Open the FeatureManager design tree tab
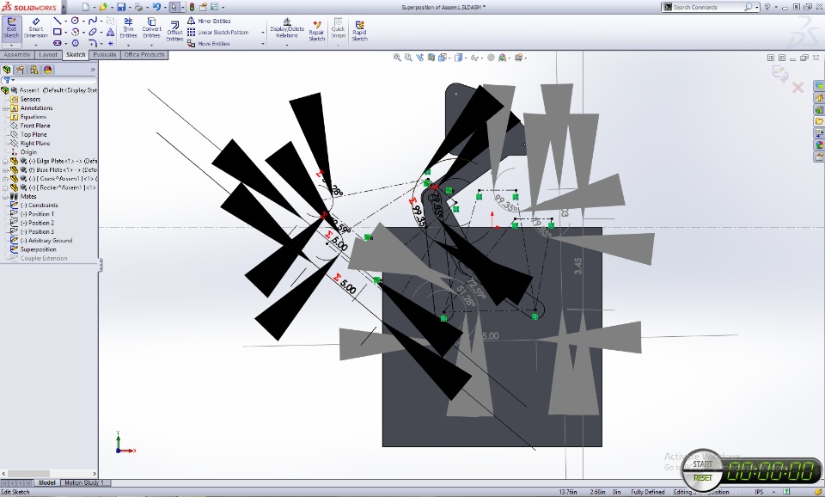Screen dimensions: 825x497 [x=7, y=70]
